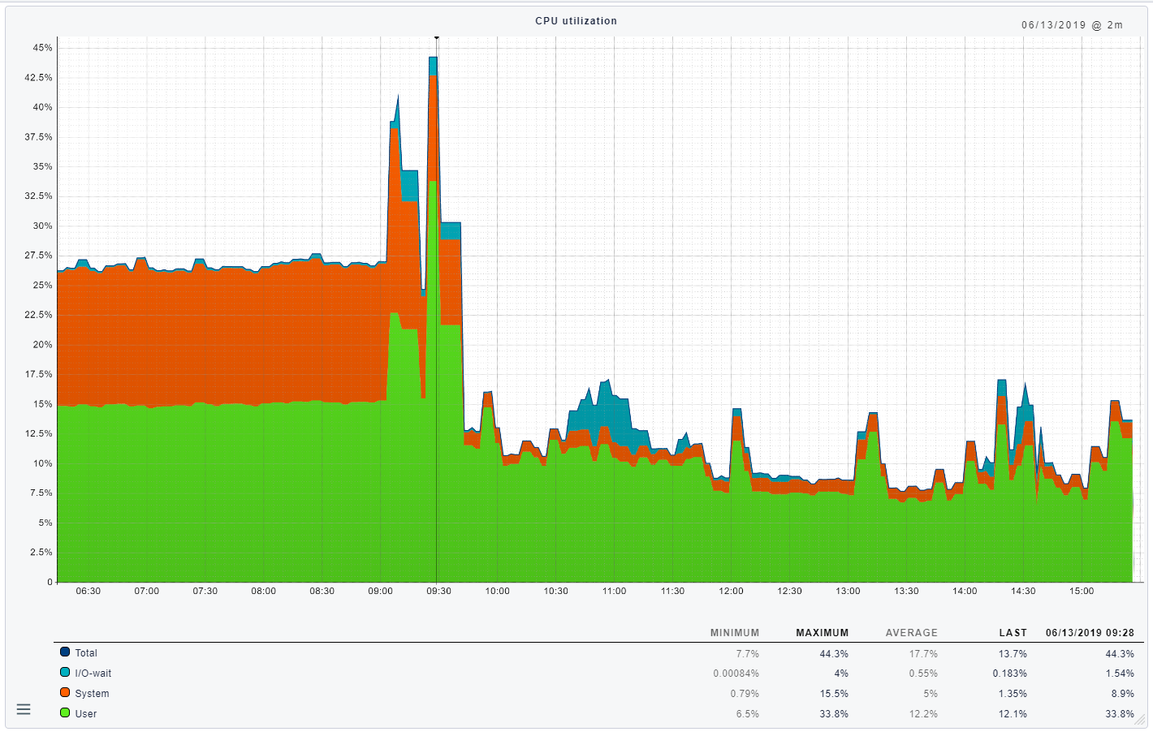The height and width of the screenshot is (736, 1153).
Task: Click the 14:30 time axis label
Action: point(1023,591)
